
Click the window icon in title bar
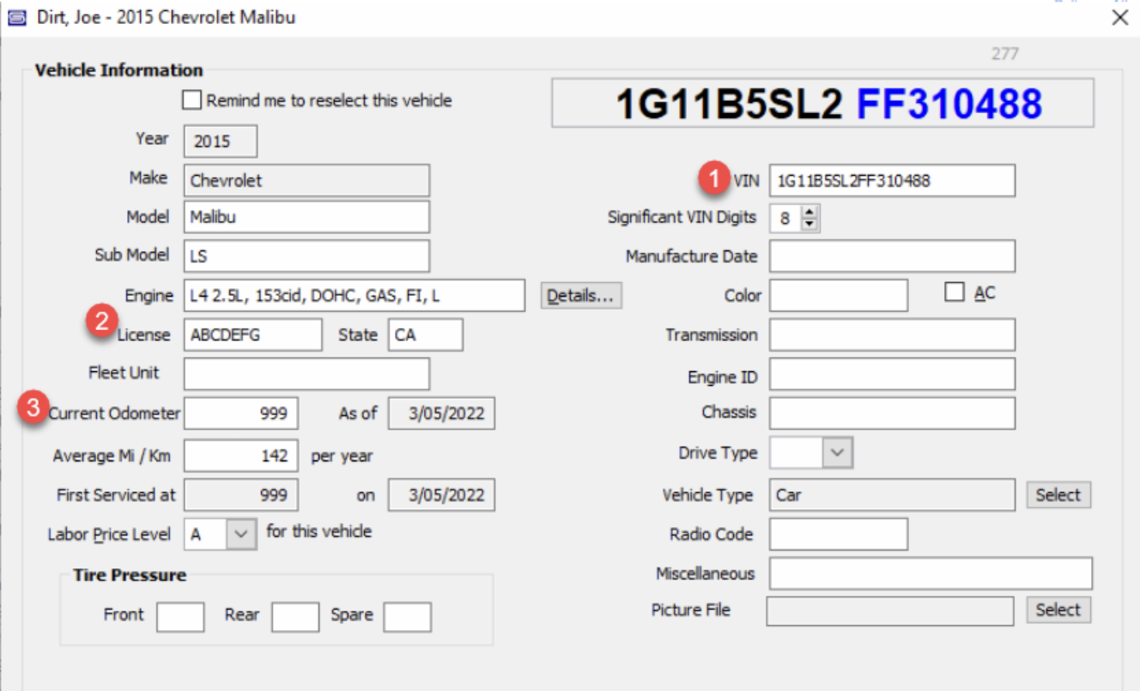pos(17,18)
